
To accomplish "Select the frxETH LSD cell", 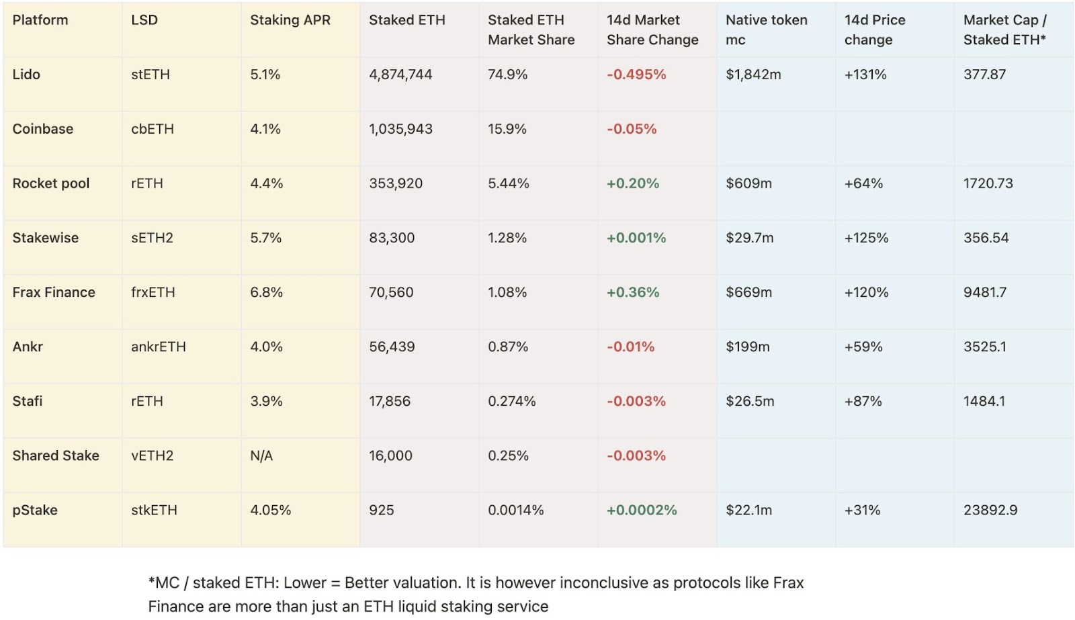I will tap(153, 292).
